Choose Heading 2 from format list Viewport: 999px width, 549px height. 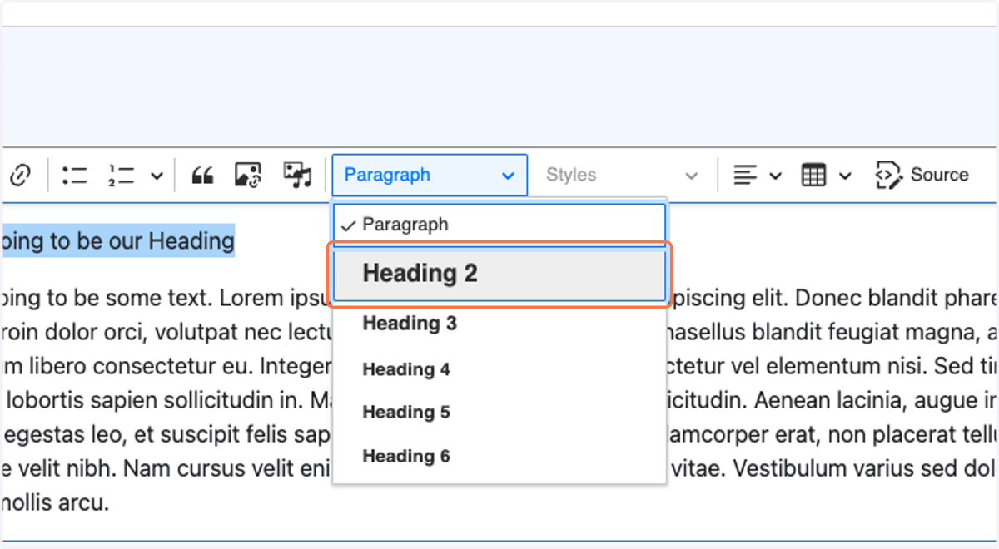coord(499,274)
